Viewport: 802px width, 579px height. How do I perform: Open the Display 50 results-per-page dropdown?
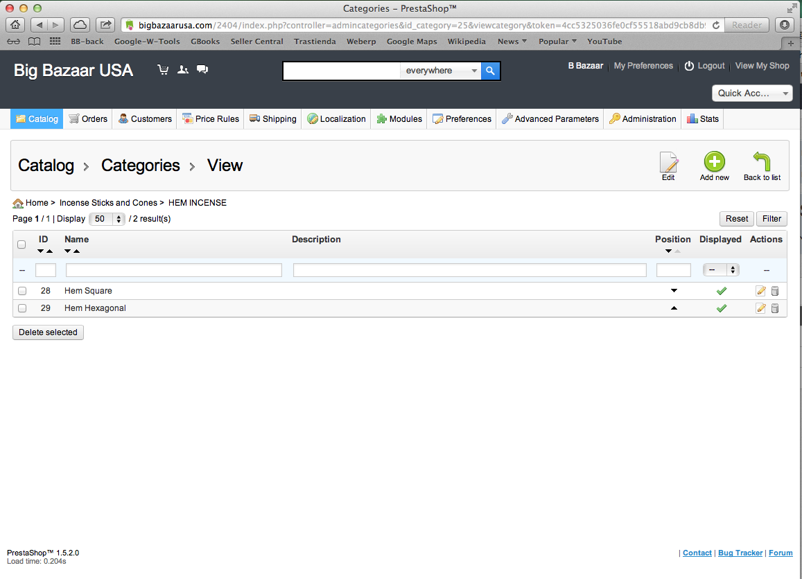(107, 219)
